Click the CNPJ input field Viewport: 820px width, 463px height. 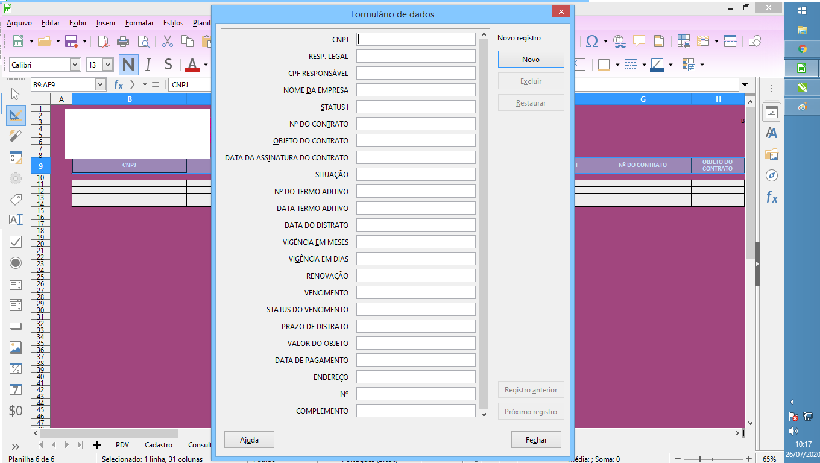416,39
